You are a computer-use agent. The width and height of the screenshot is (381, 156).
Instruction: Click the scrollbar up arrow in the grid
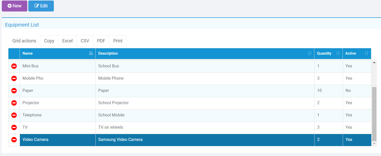click(374, 62)
